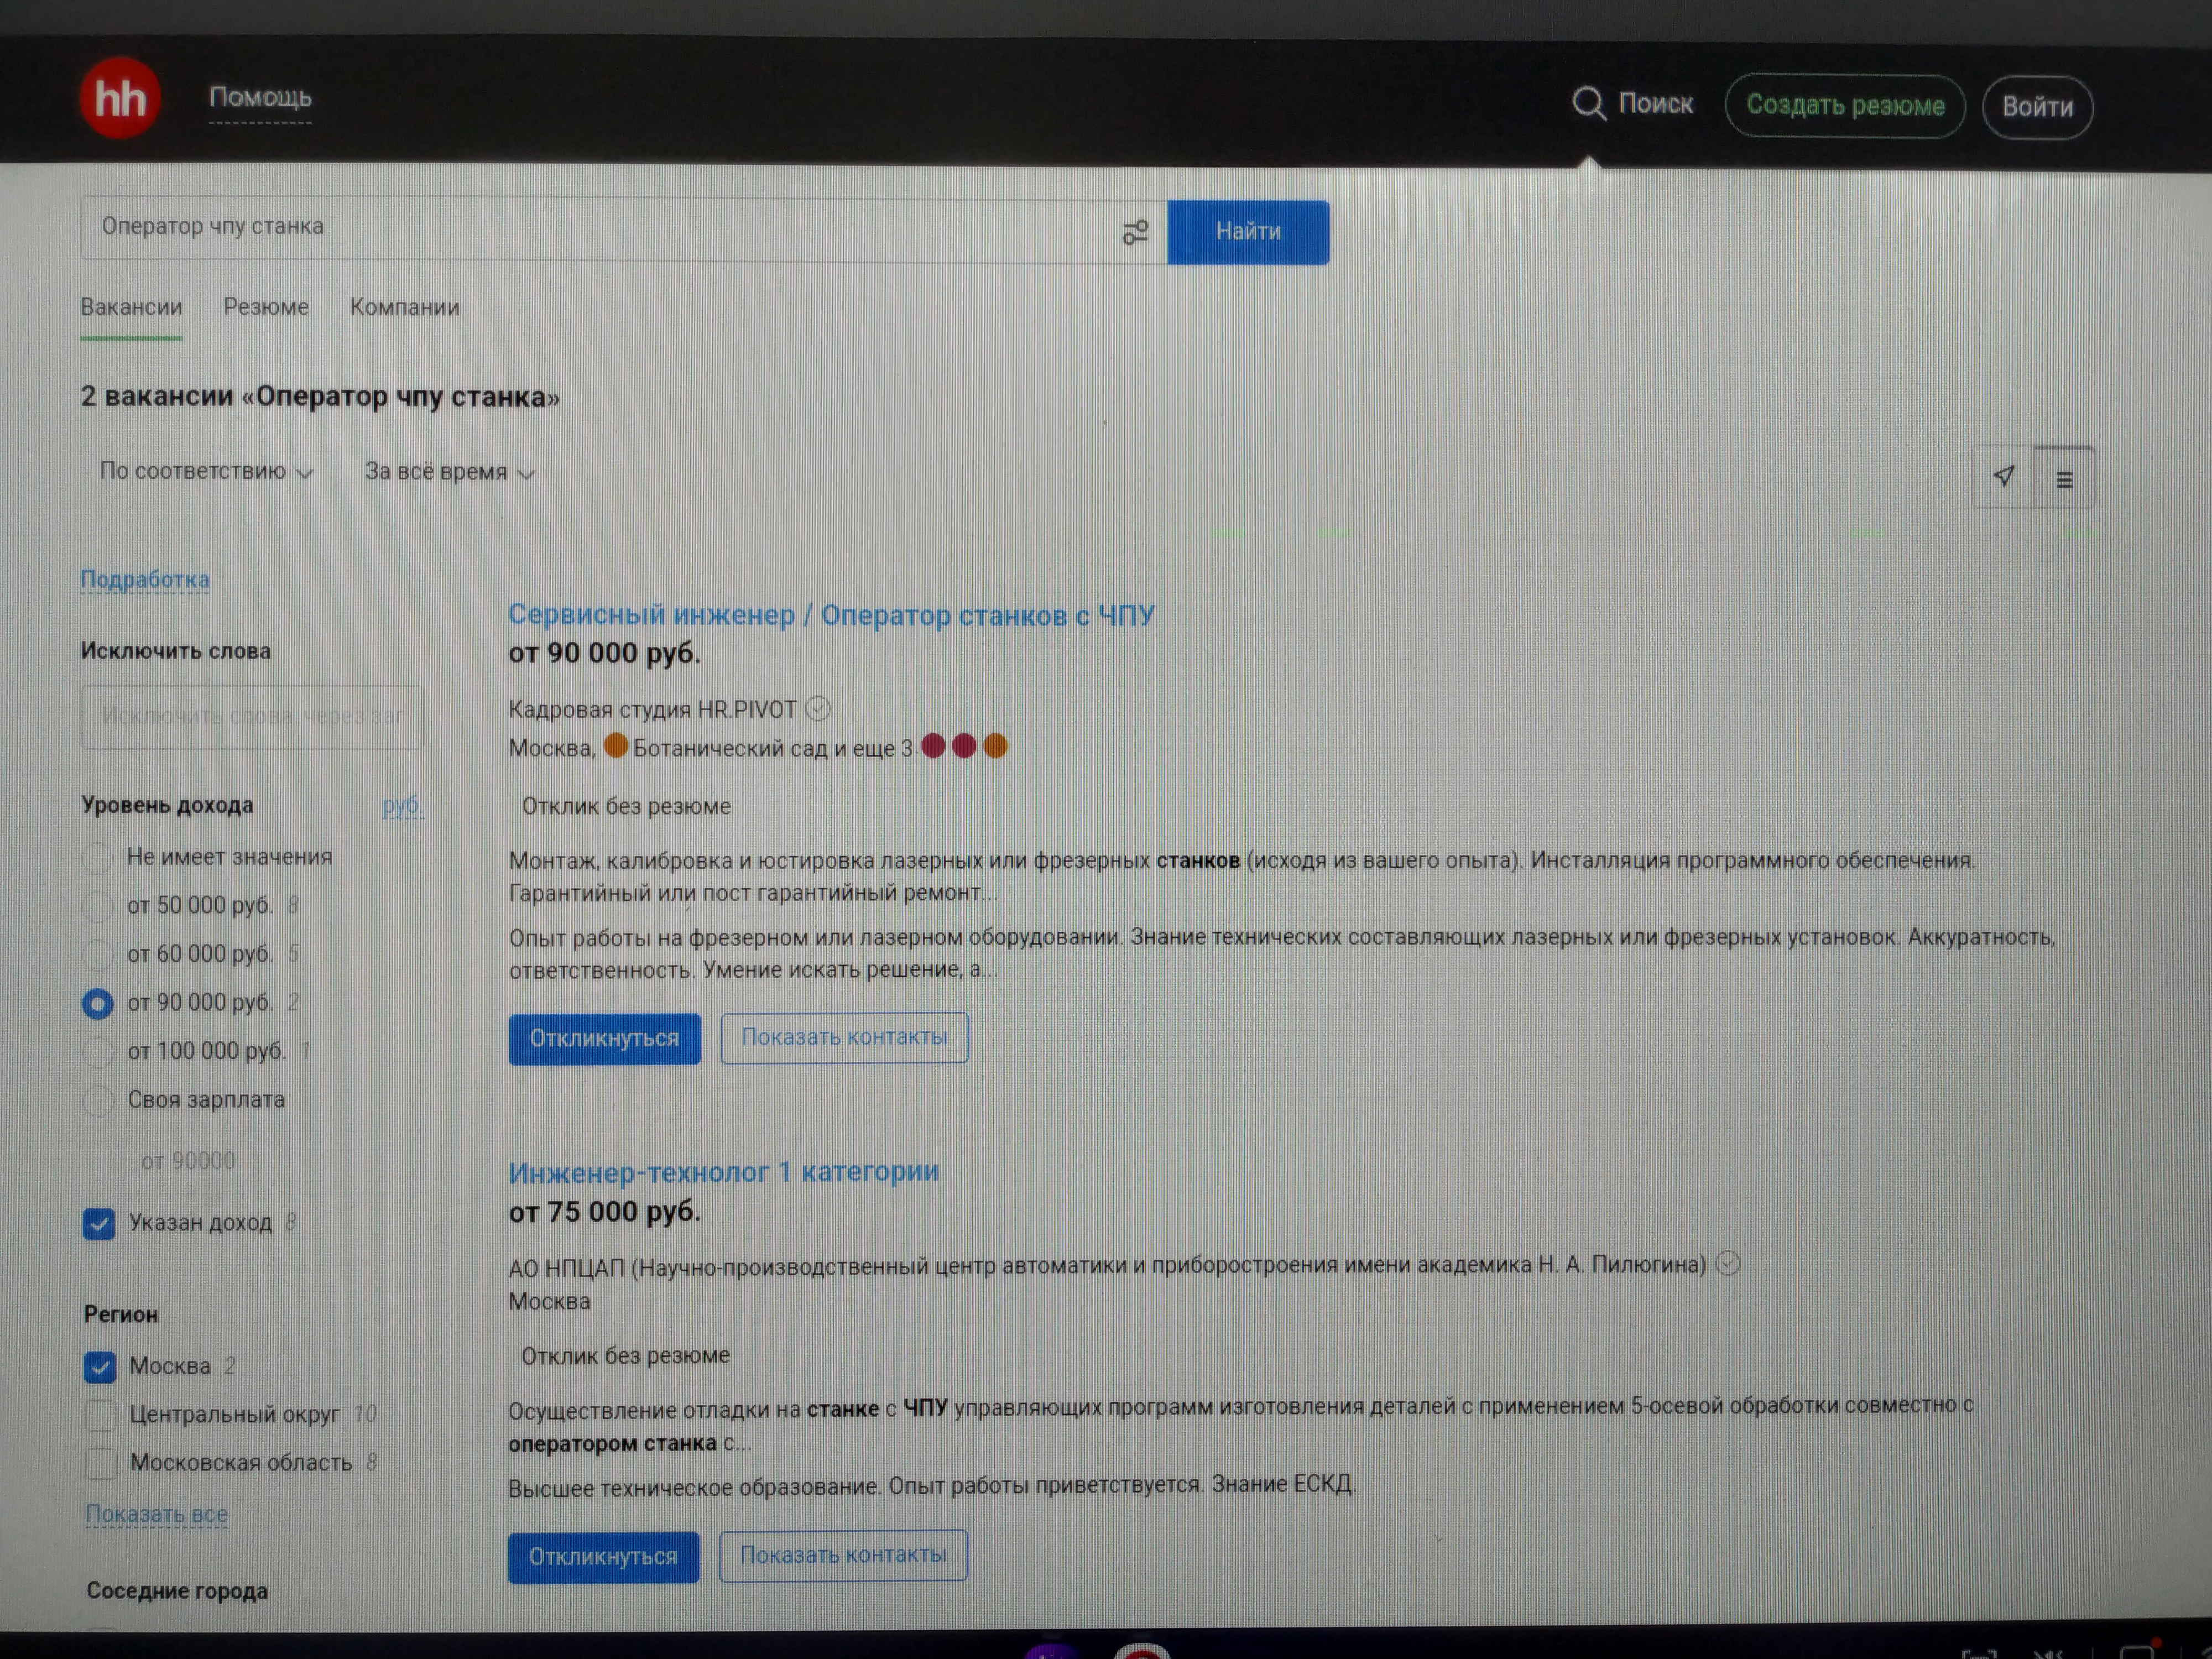Click verified badge next to АО НПЦАП

[1727, 1264]
